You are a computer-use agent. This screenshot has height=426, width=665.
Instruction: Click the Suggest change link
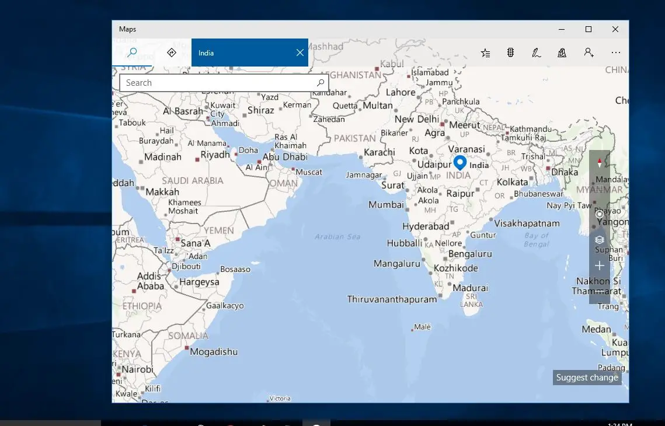tap(587, 378)
